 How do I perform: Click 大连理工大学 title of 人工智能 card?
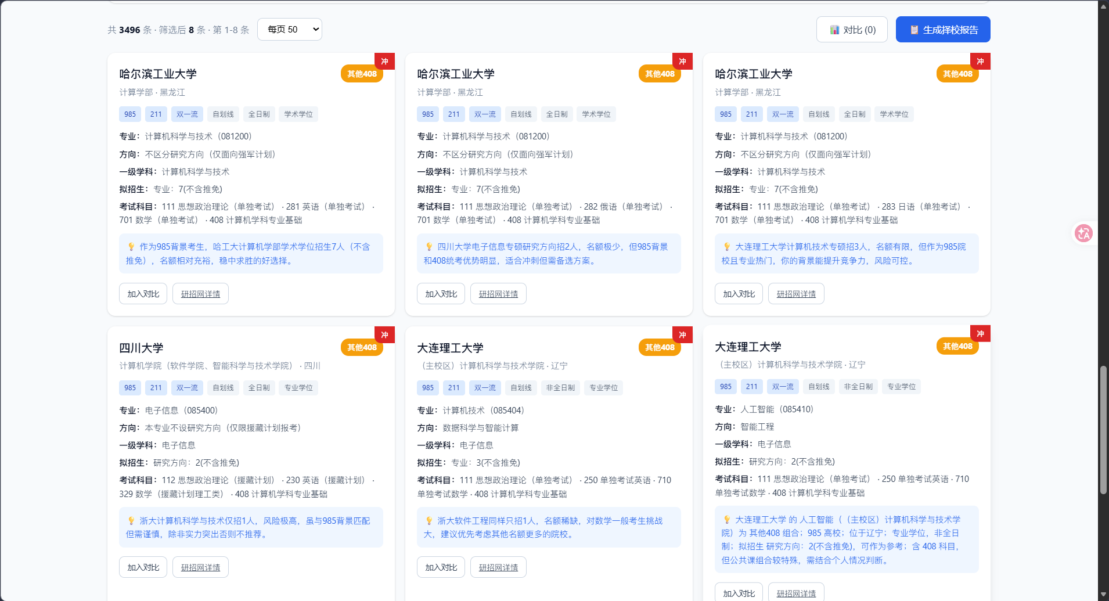point(748,347)
